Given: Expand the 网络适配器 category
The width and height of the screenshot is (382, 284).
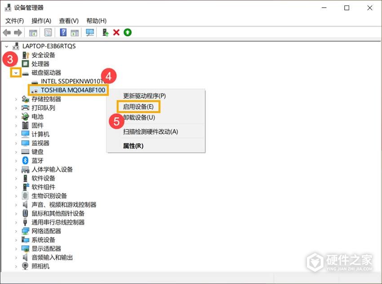Looking at the screenshot, I should 16,231.
